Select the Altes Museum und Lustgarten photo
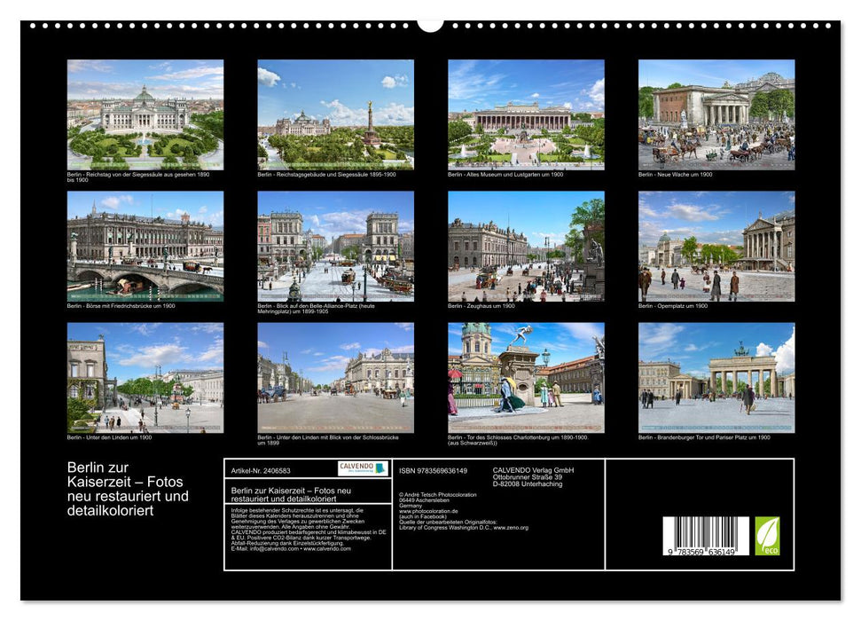Viewport: 861px width, 621px height. (526, 114)
